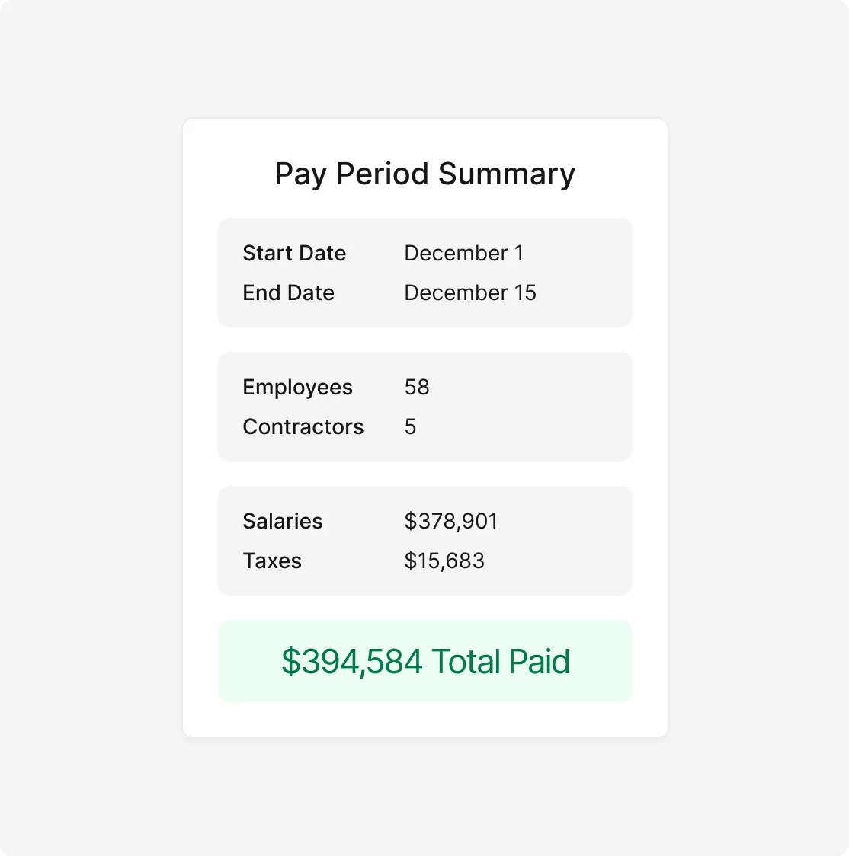This screenshot has height=856, width=849.
Task: Click the $394,584 Total Paid text
Action: click(425, 661)
